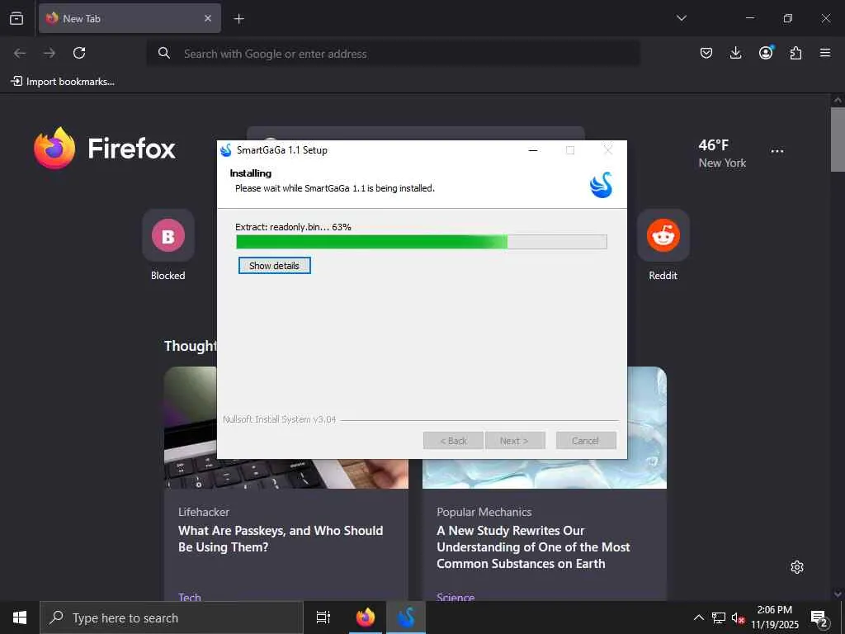Click the browser Forward arrow
845x634 pixels.
click(x=50, y=53)
